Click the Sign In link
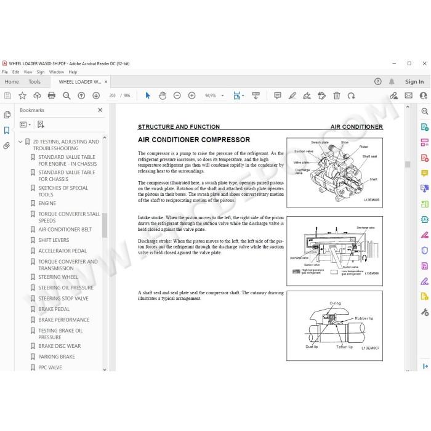This screenshot has height=431, width=431. (414, 82)
